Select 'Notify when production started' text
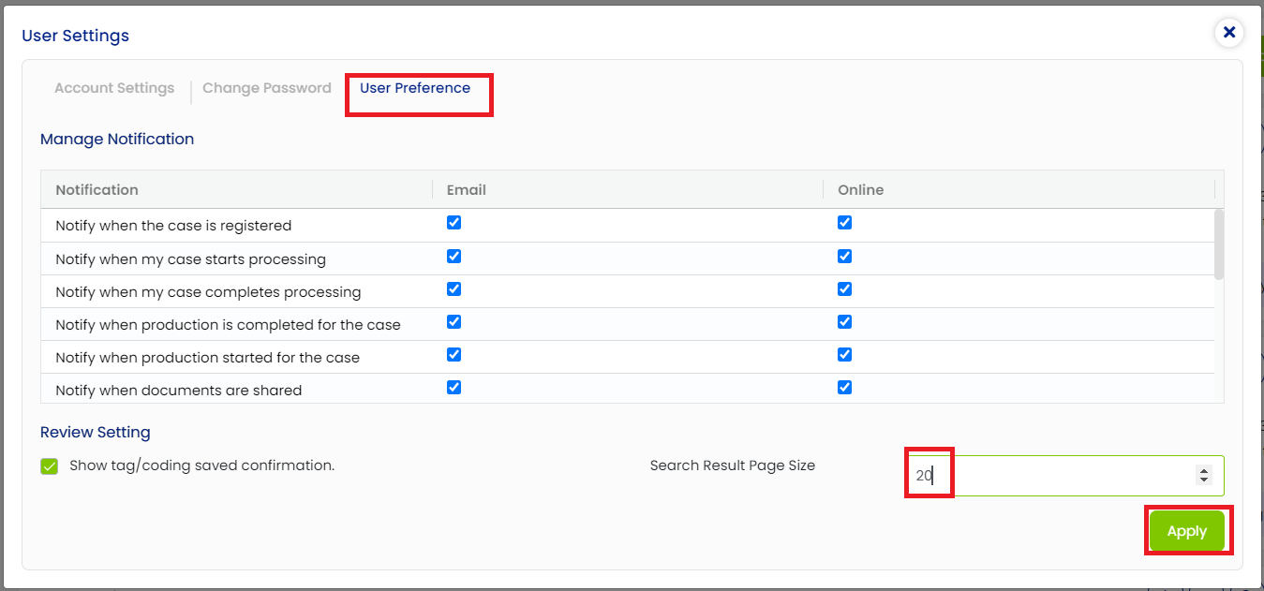 coord(207,357)
